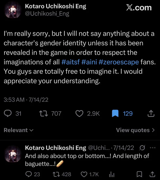Reply to the baguette tweet with 23 replies
This screenshot has width=160, height=180.
pos(29,174)
